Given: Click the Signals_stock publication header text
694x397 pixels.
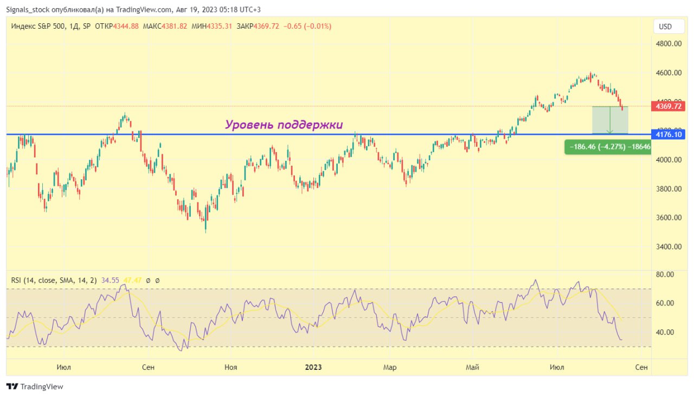Looking at the screenshot, I should (x=134, y=9).
